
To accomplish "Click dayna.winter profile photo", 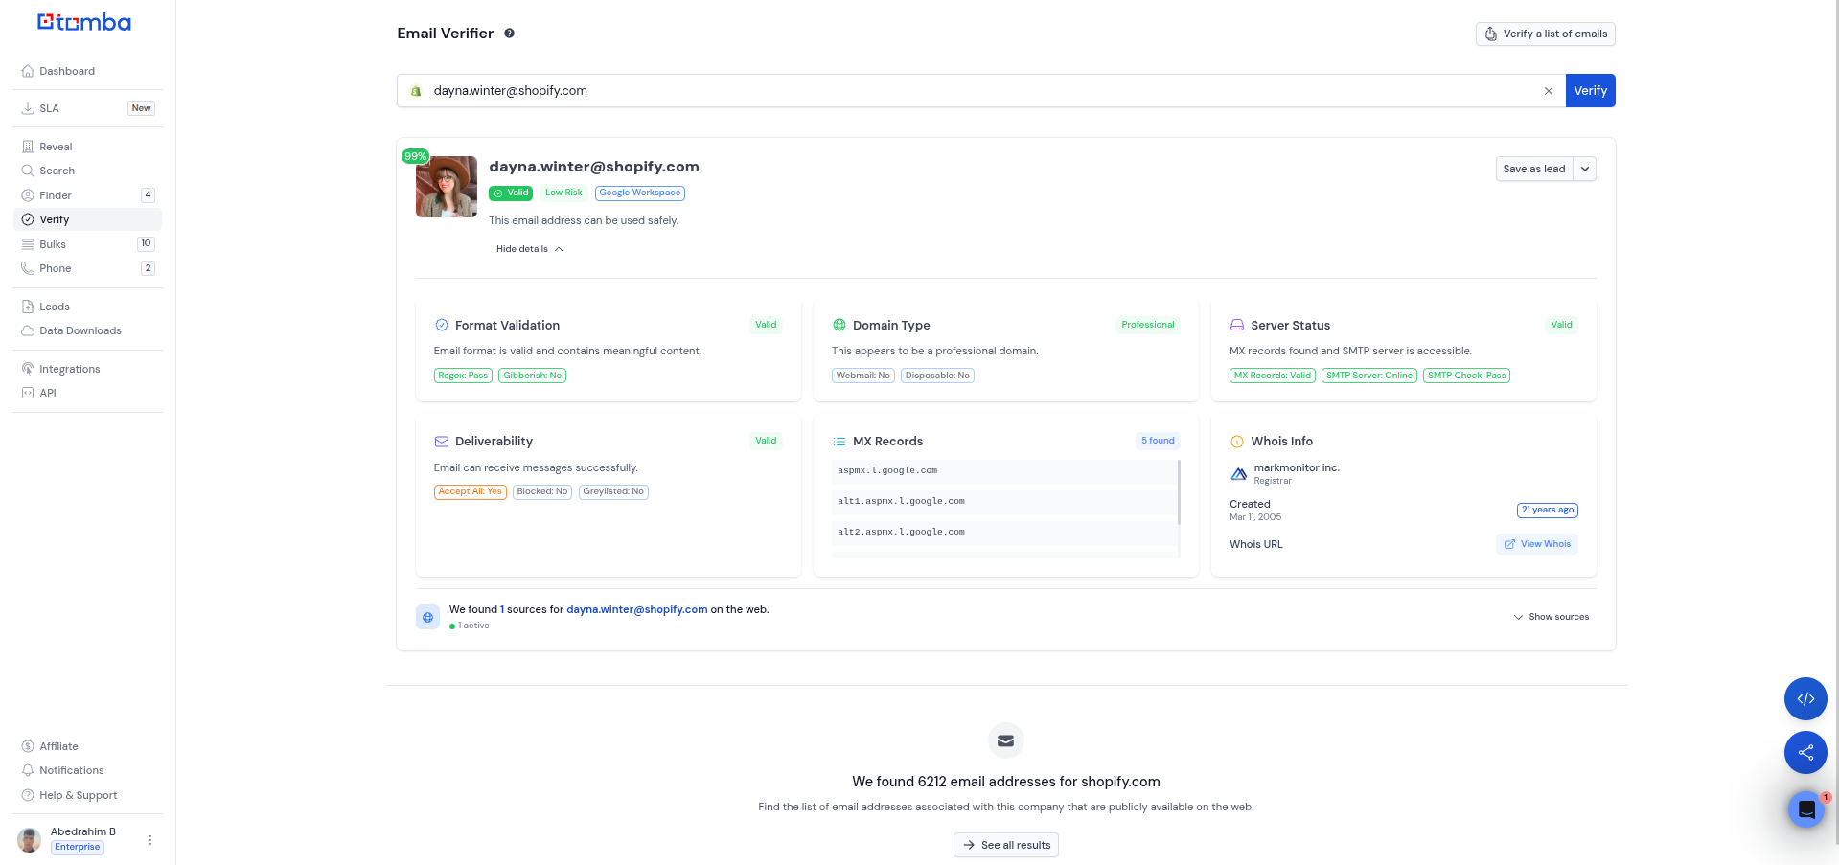I will [x=447, y=187].
